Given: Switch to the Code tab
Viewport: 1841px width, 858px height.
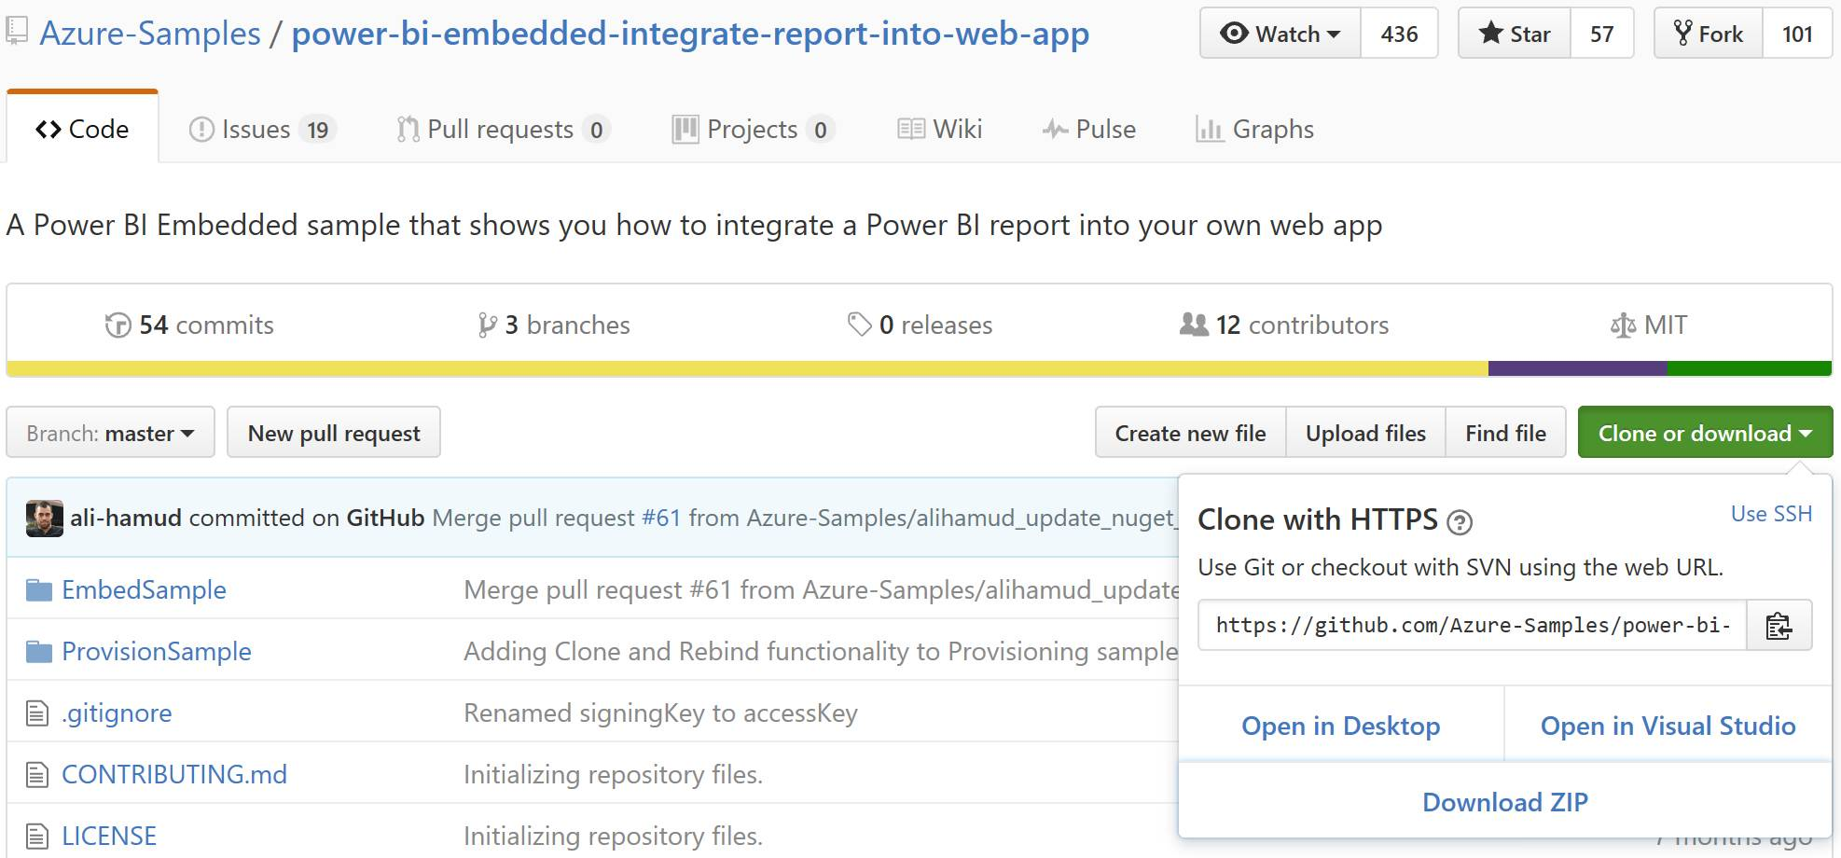Looking at the screenshot, I should click(82, 129).
